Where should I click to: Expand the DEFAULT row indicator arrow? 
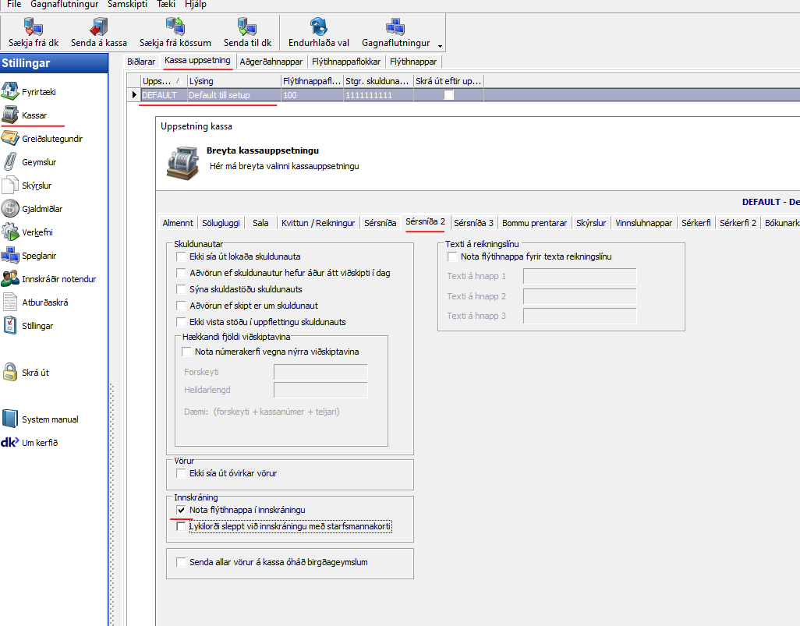[x=134, y=95]
